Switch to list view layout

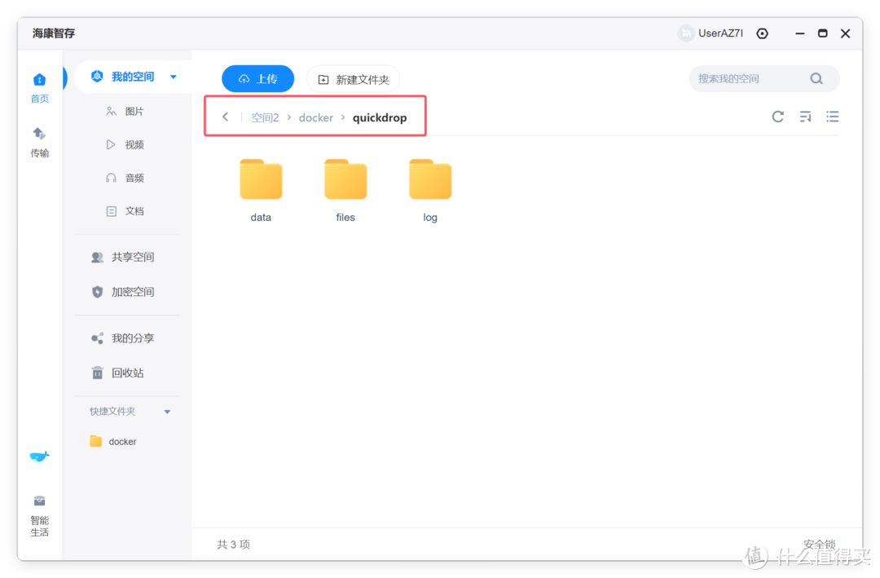coord(833,117)
